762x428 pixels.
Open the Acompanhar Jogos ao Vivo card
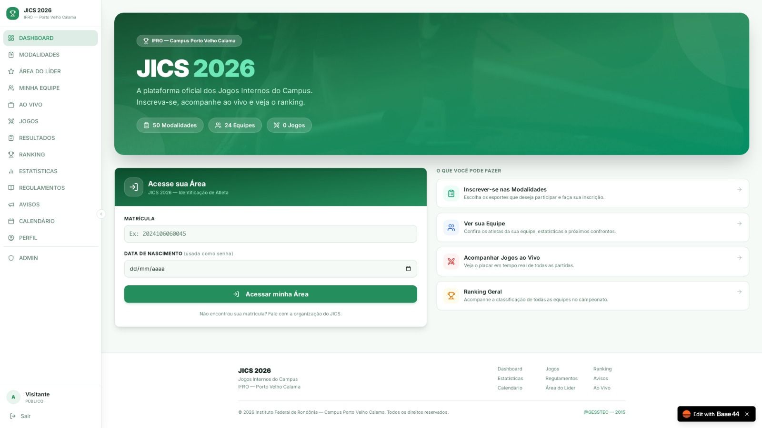point(592,262)
